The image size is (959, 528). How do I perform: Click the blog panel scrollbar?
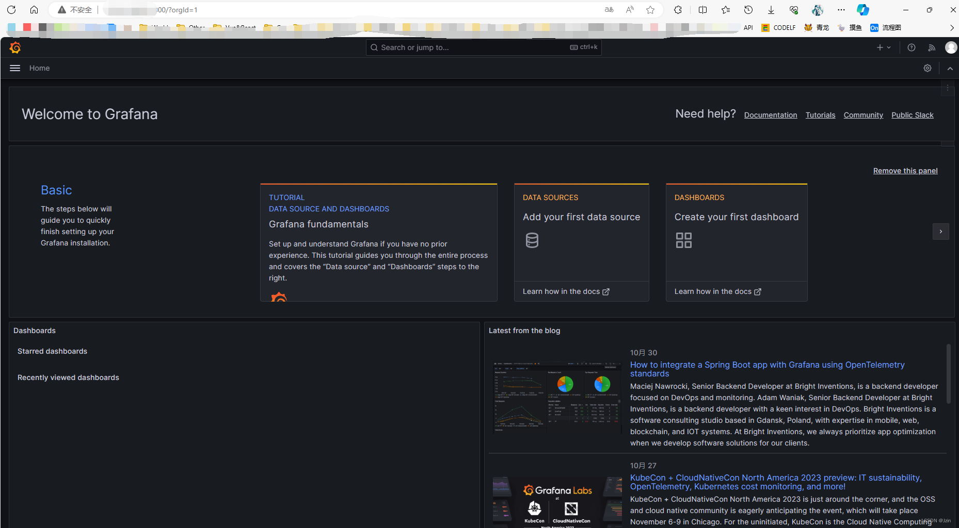click(949, 374)
